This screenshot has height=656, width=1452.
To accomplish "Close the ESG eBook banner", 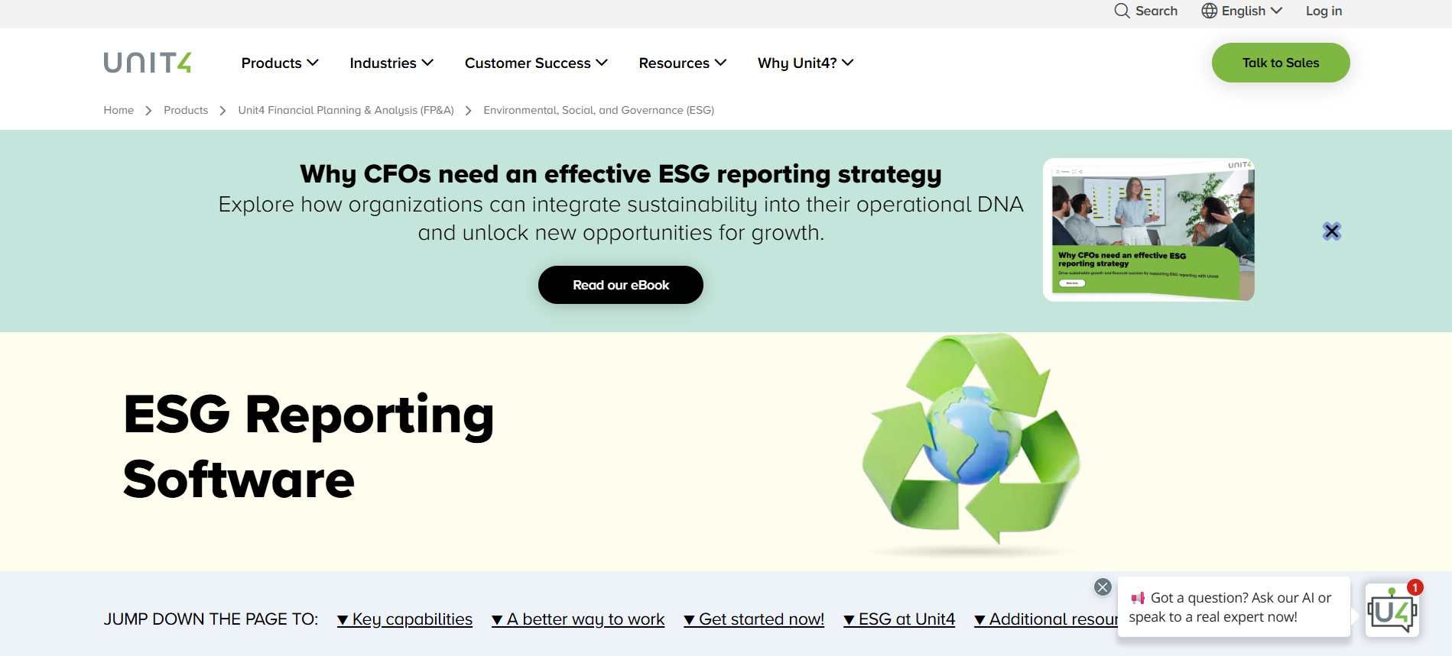I will [x=1332, y=231].
